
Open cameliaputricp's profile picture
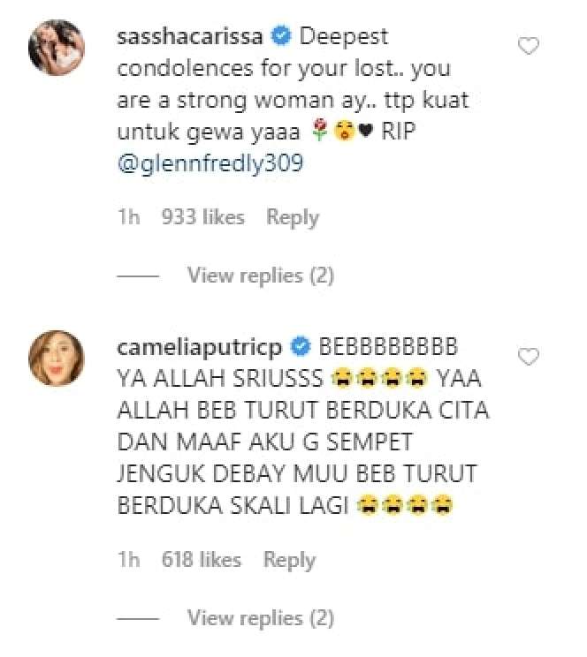pyautogui.click(x=57, y=359)
